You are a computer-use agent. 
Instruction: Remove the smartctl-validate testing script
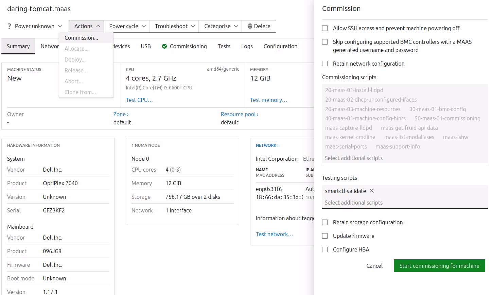click(372, 191)
